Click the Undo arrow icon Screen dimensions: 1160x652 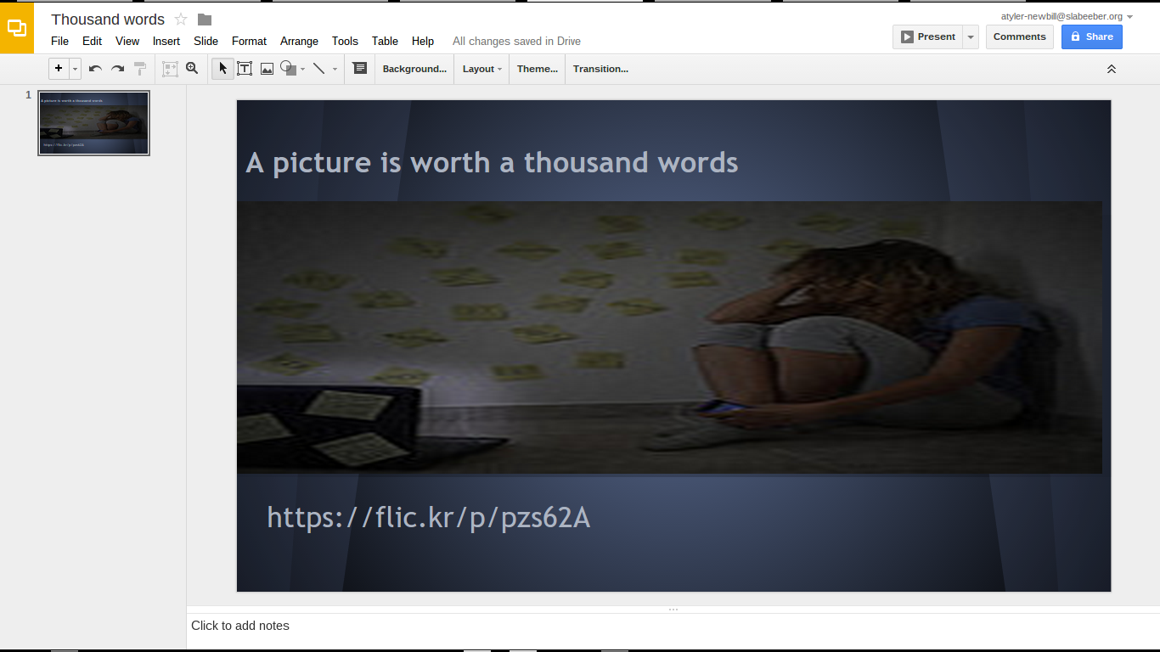click(x=95, y=69)
